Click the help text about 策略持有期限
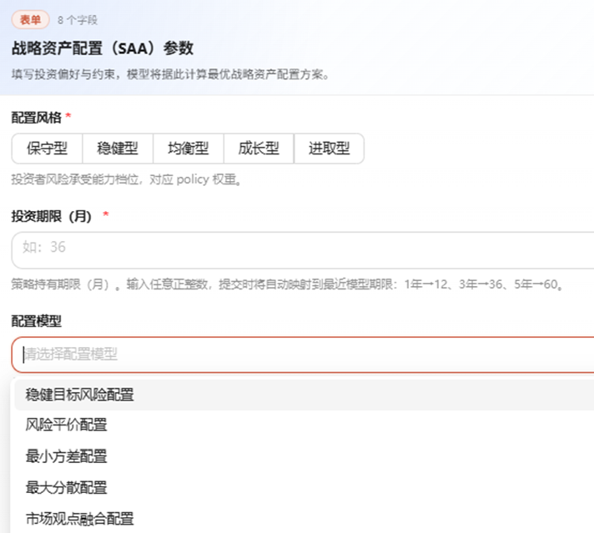The height and width of the screenshot is (533, 594). point(287,284)
